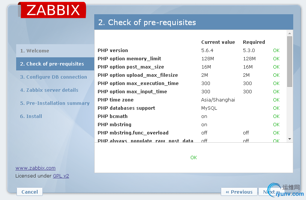Screen dimensions: 306x200
Task: Click the 'PHP option post_max_size' label
Action: (x=131, y=67)
